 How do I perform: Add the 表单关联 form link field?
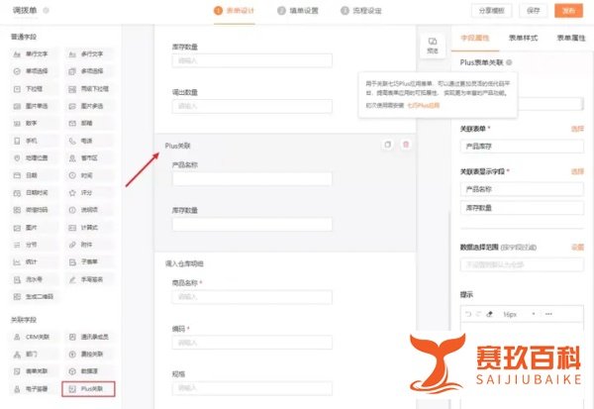(x=34, y=371)
